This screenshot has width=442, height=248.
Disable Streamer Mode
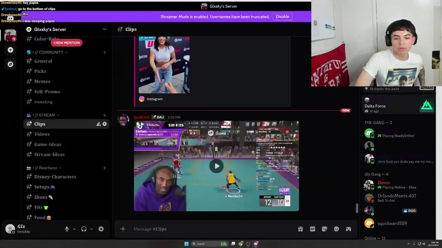[x=282, y=17]
